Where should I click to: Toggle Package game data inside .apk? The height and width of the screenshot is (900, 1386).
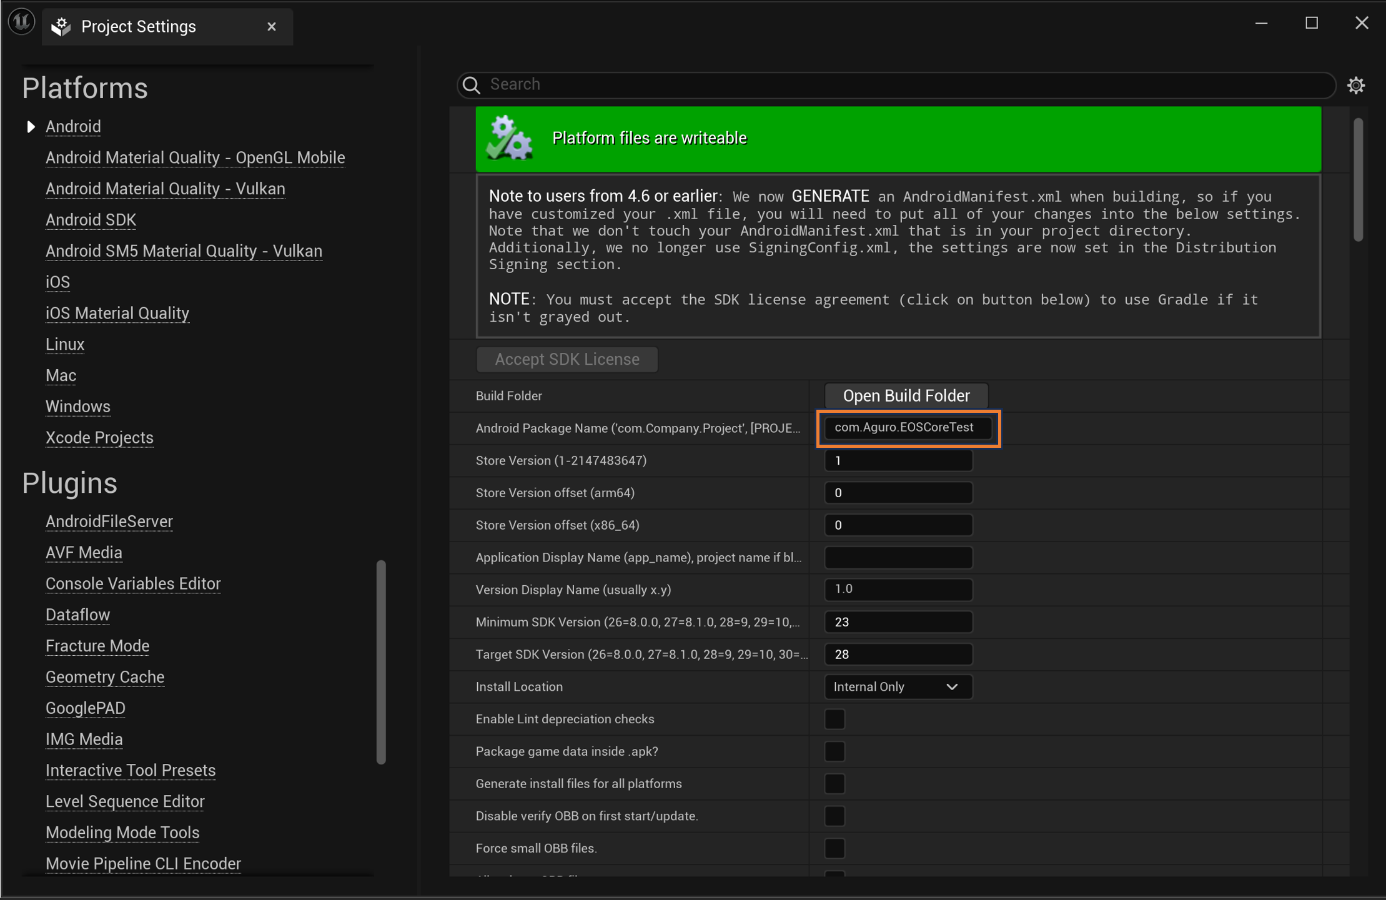834,751
